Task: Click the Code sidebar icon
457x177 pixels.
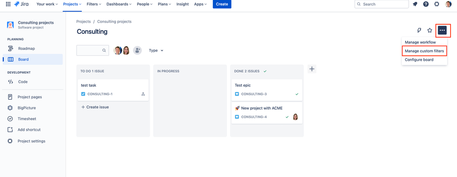Action: pyautogui.click(x=11, y=82)
